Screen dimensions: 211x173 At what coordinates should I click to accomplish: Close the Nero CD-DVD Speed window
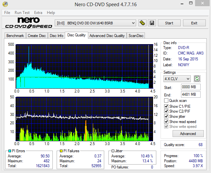[203, 3]
